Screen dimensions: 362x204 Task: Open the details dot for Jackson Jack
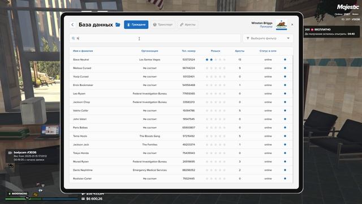285,144
